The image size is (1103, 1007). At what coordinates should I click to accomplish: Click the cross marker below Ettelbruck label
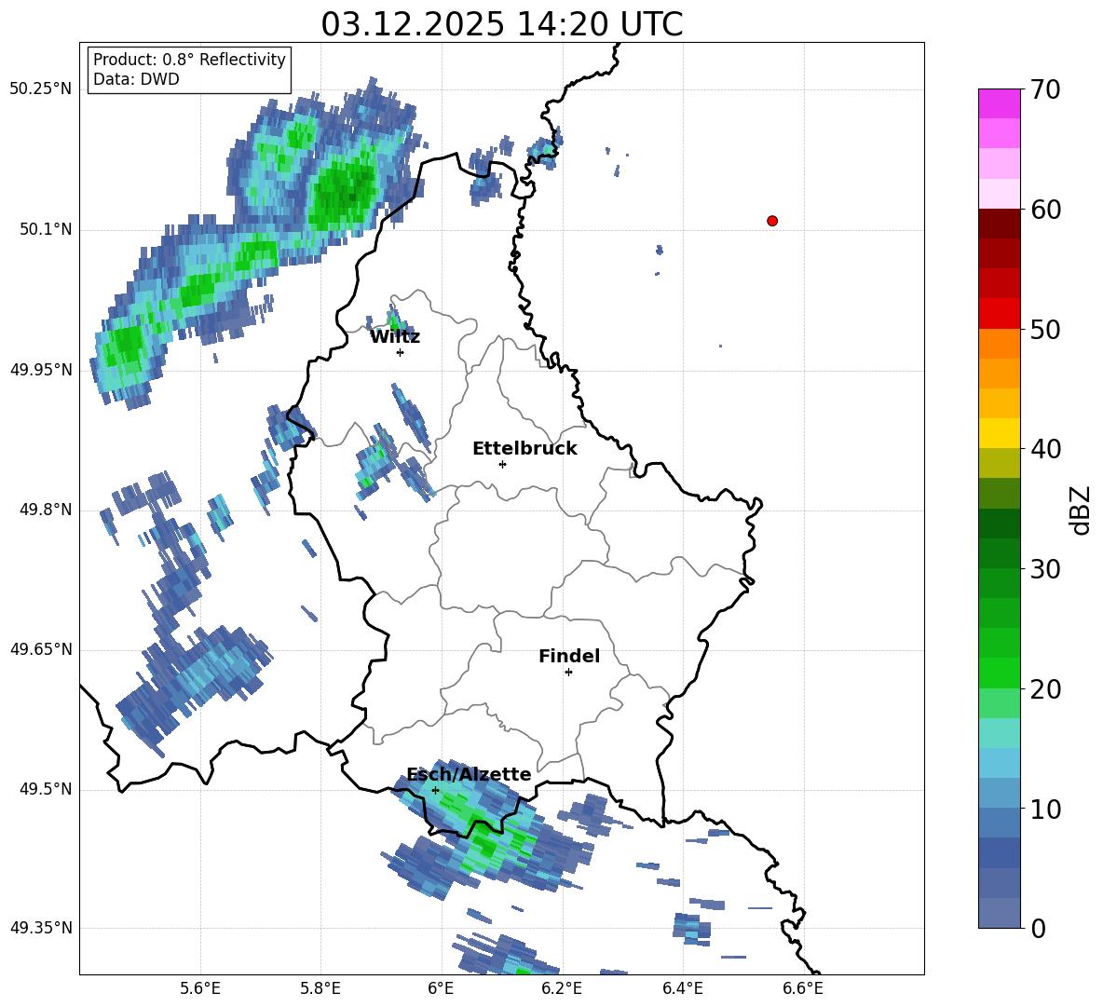pos(502,464)
